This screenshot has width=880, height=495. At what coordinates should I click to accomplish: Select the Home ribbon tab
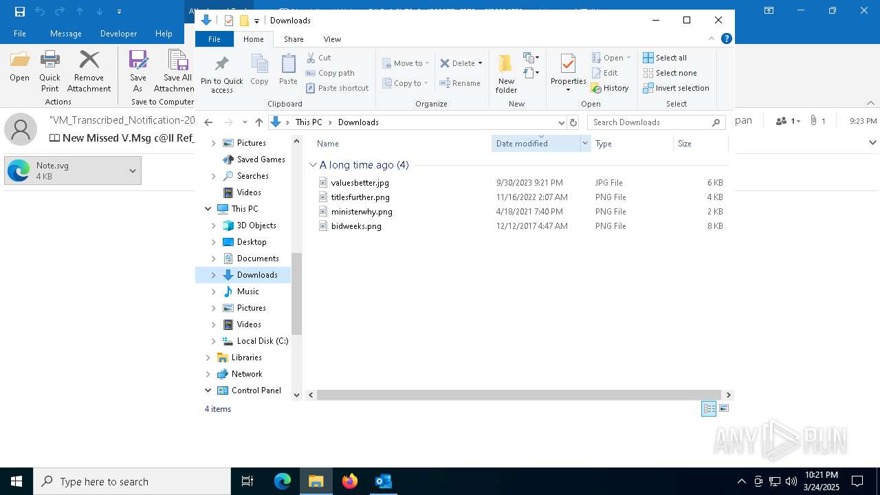coord(253,39)
